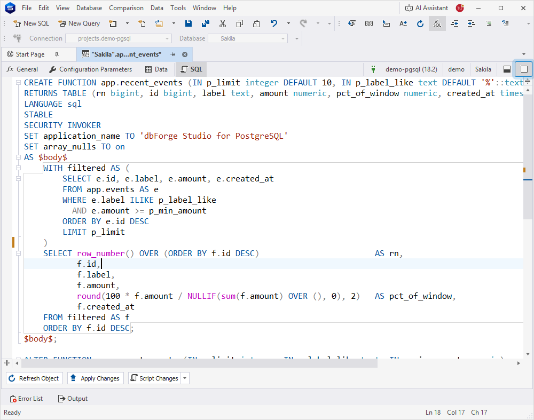Toggle pin on the Start Page tab
534x420 pixels.
57,54
